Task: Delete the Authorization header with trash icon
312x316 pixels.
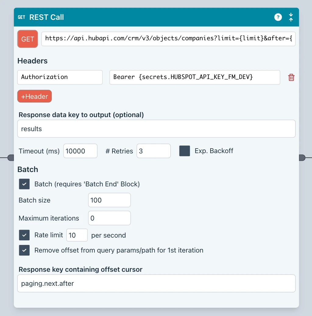Action: click(x=291, y=77)
